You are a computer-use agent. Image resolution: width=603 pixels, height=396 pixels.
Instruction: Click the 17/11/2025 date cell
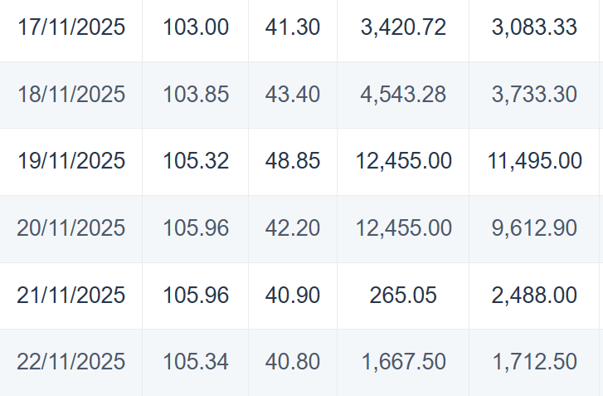71,27
